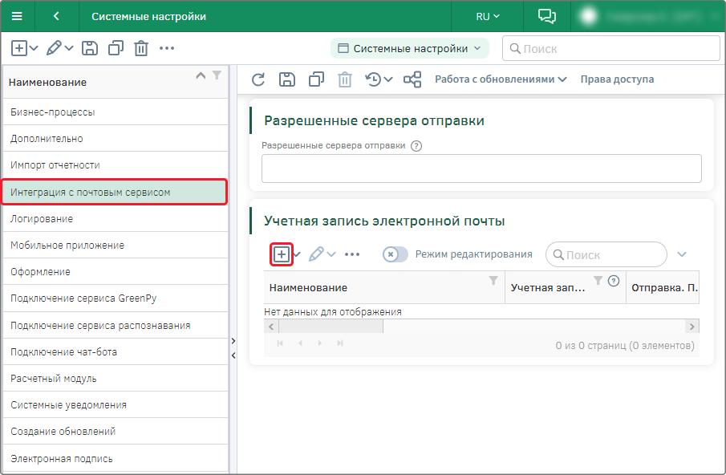
Task: Add a new email account record
Action: (x=282, y=254)
